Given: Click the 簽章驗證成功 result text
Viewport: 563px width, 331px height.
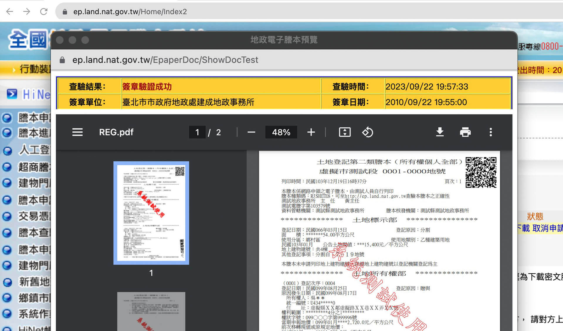Looking at the screenshot, I should tap(147, 87).
